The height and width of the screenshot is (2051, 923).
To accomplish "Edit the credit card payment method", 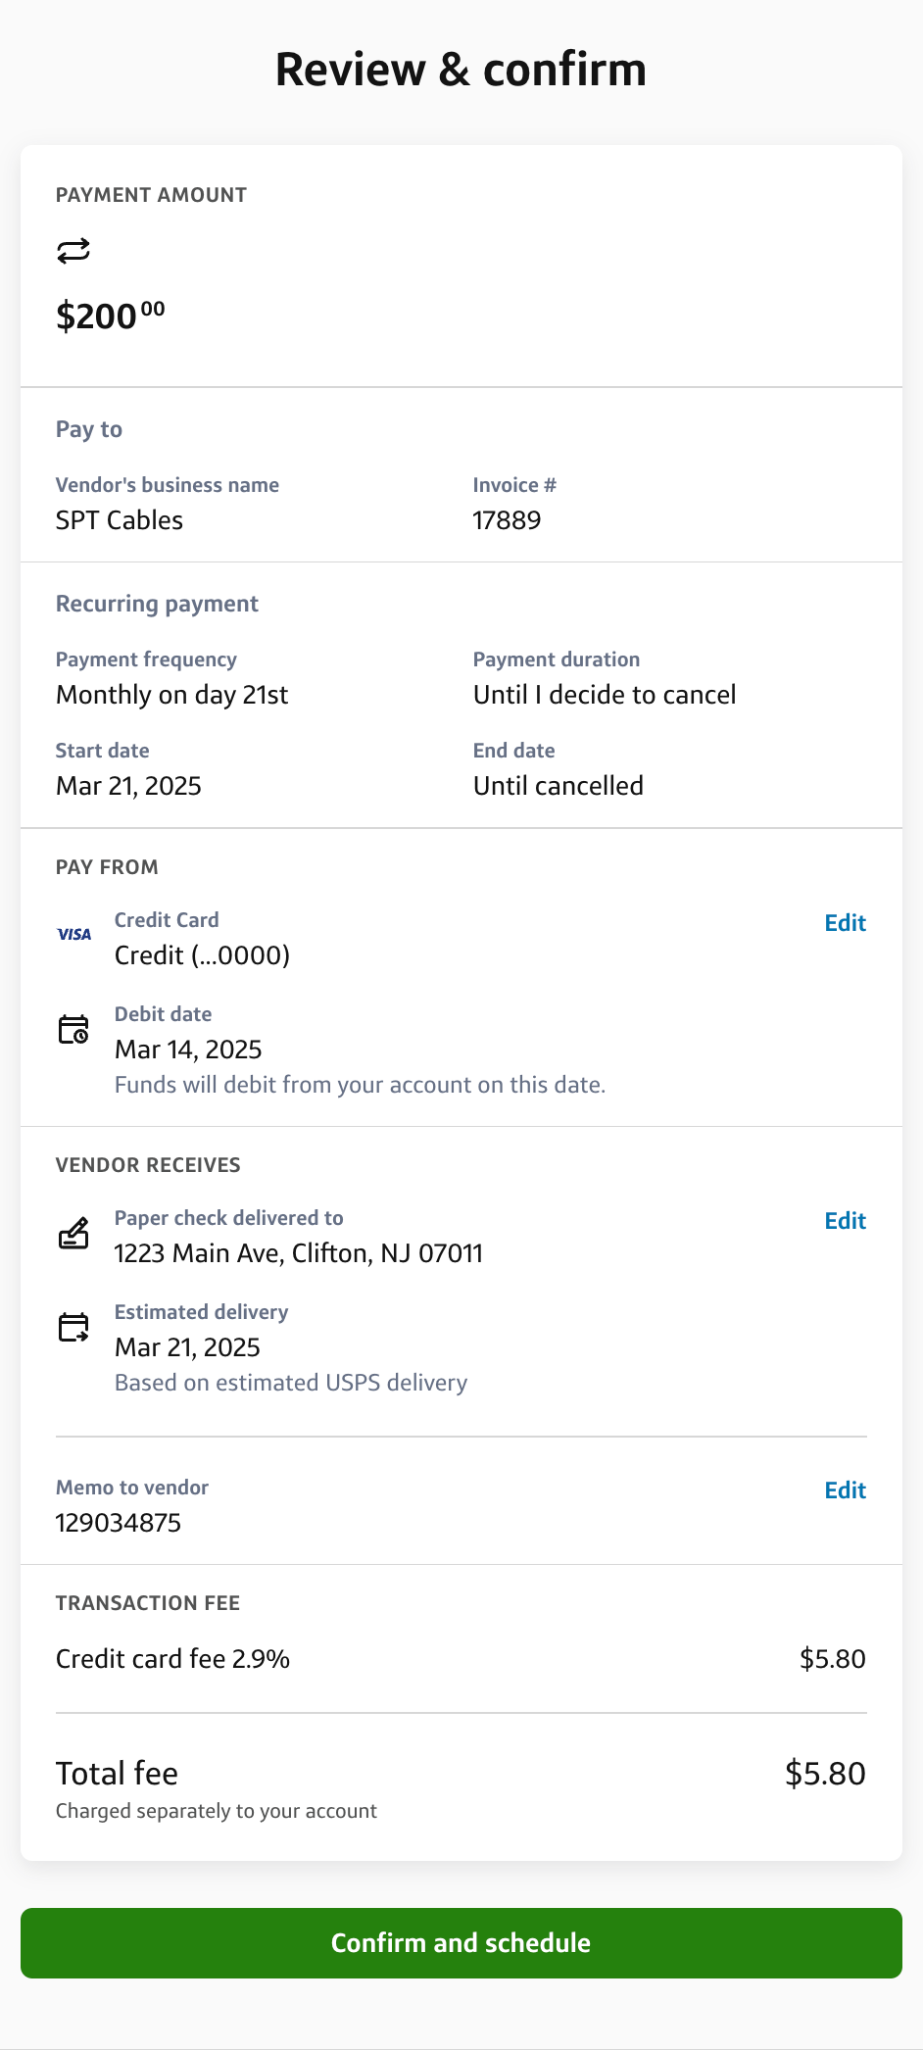I will 845,923.
